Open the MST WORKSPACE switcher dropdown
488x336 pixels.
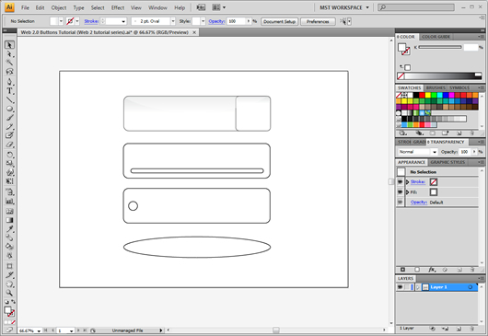(x=367, y=7)
